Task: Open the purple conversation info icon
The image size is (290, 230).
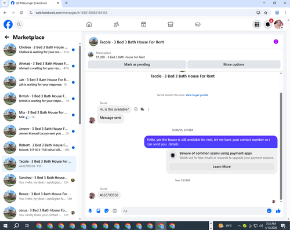Action: (276, 42)
